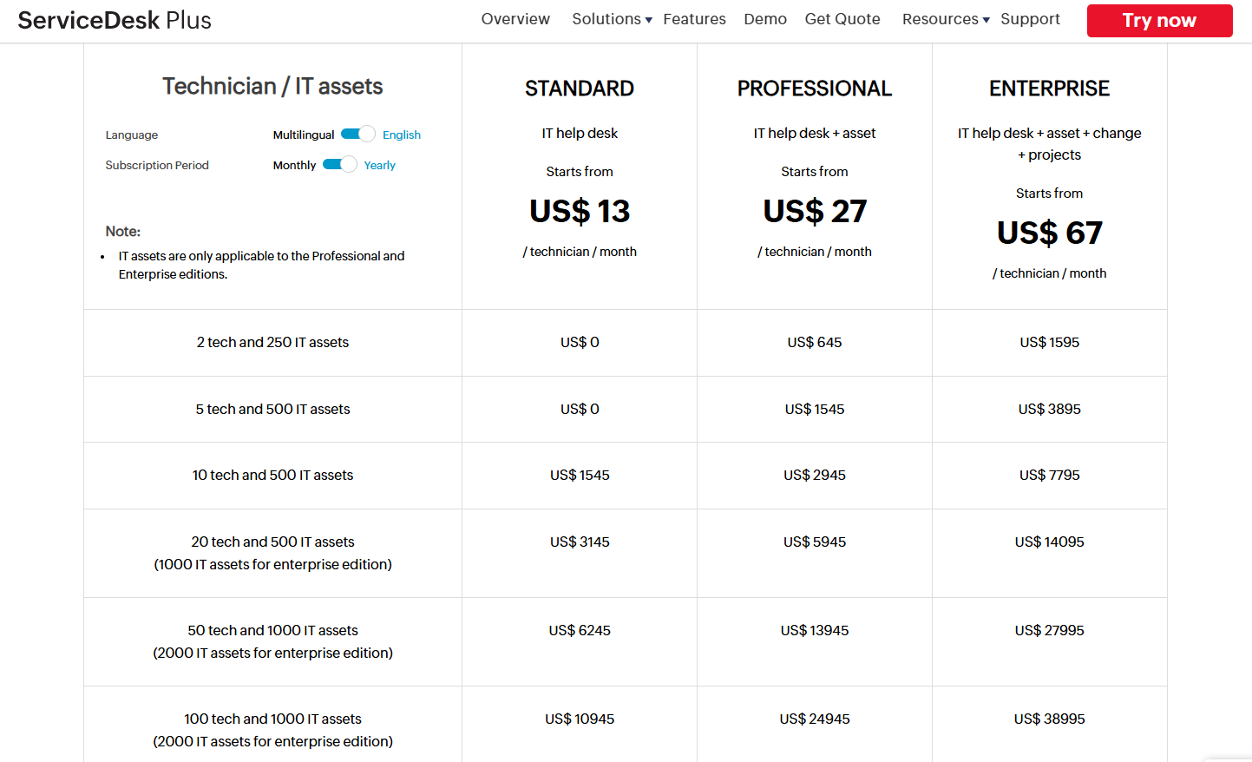Toggle the Multilingual/English language switch
1252x762 pixels.
[357, 134]
